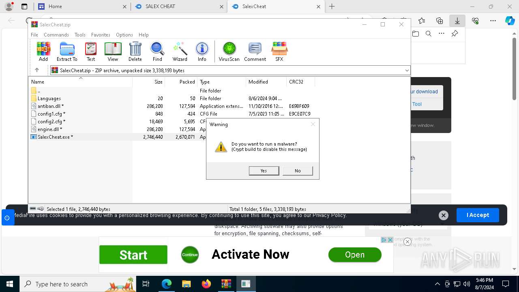Screen dimensions: 519x292
Task: Open the Options menu
Action: 124,35
